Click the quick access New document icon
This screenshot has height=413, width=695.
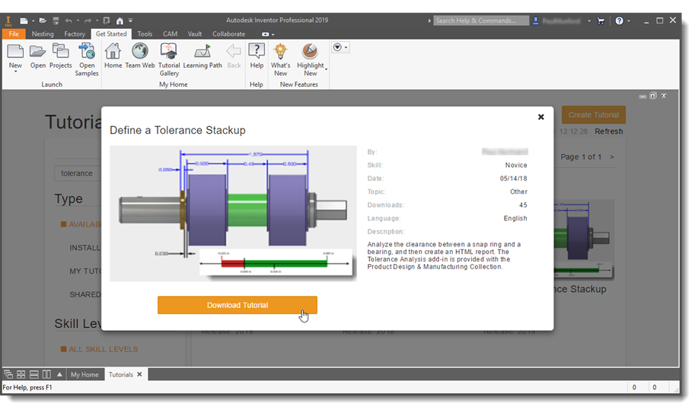point(24,21)
